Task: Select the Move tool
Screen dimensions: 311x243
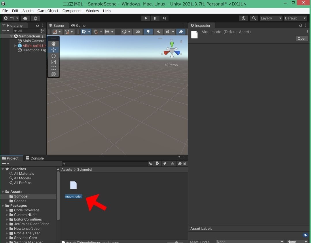Action: point(53,50)
